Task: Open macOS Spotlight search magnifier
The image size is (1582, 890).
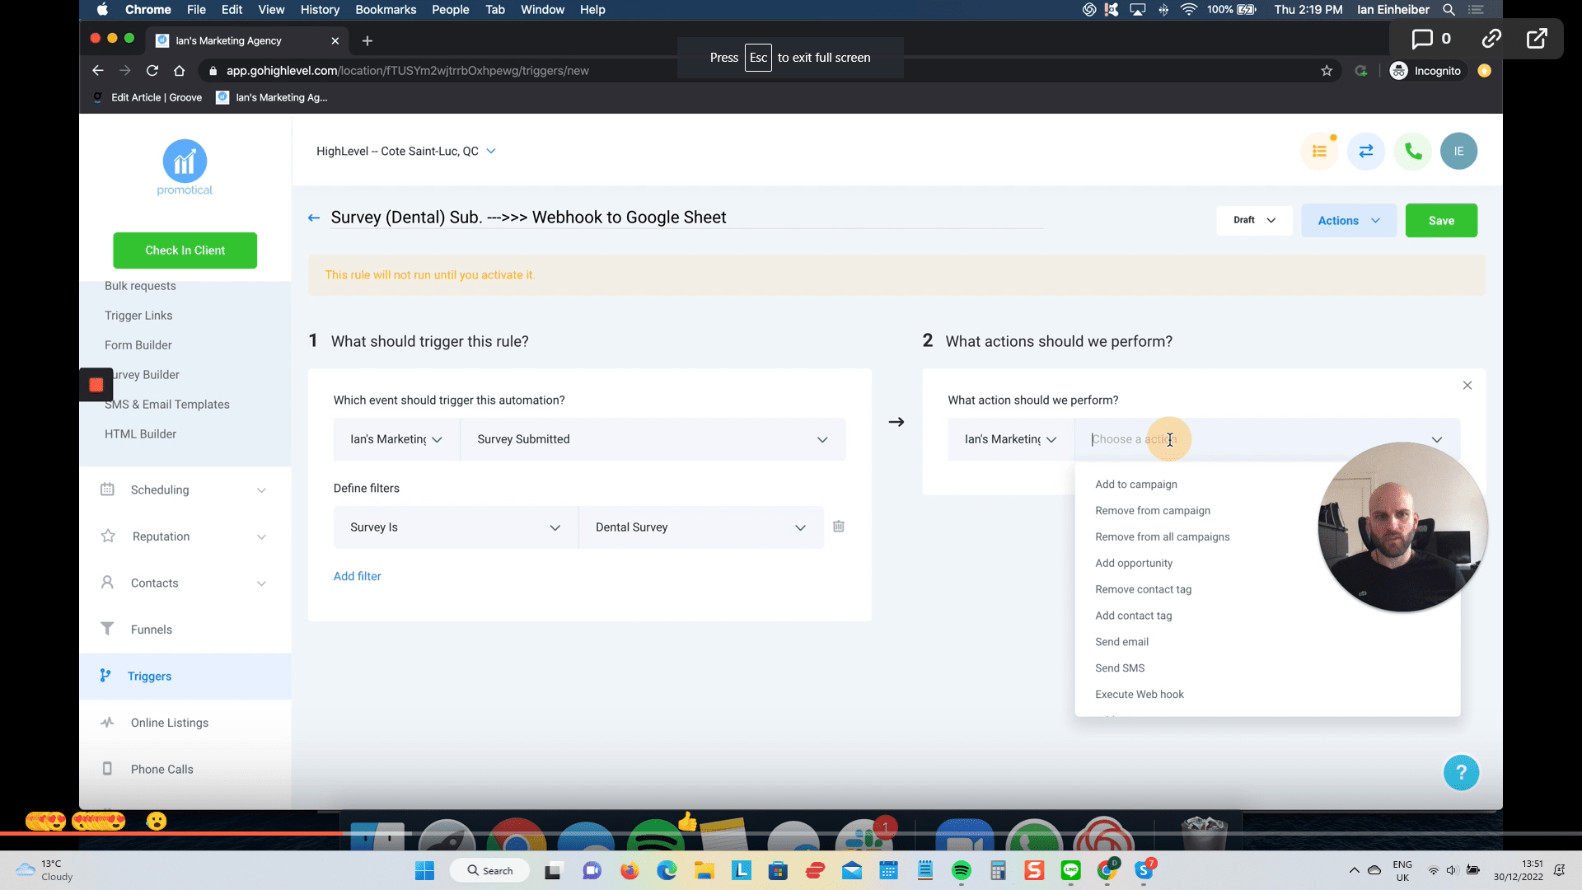Action: (x=1449, y=10)
